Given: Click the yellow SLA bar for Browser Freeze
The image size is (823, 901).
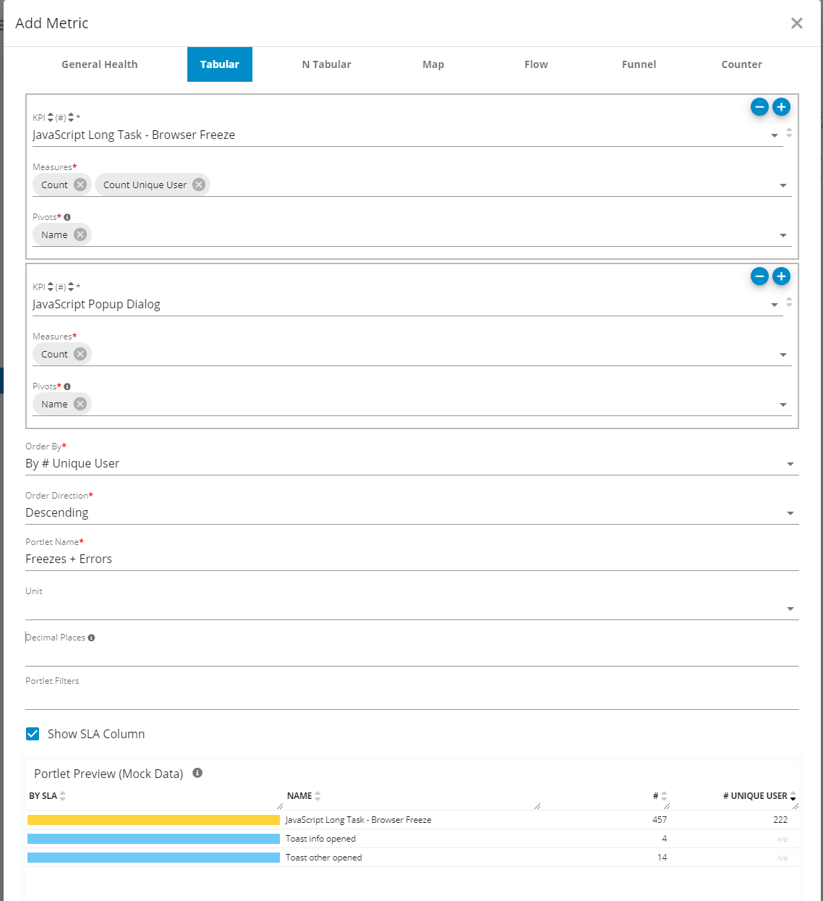Looking at the screenshot, I should (153, 820).
